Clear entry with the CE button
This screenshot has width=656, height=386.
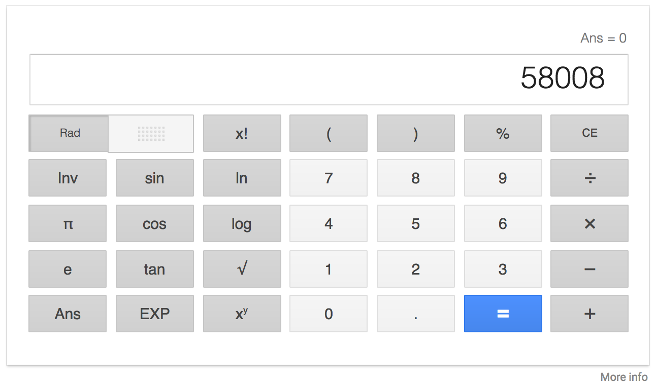point(589,133)
